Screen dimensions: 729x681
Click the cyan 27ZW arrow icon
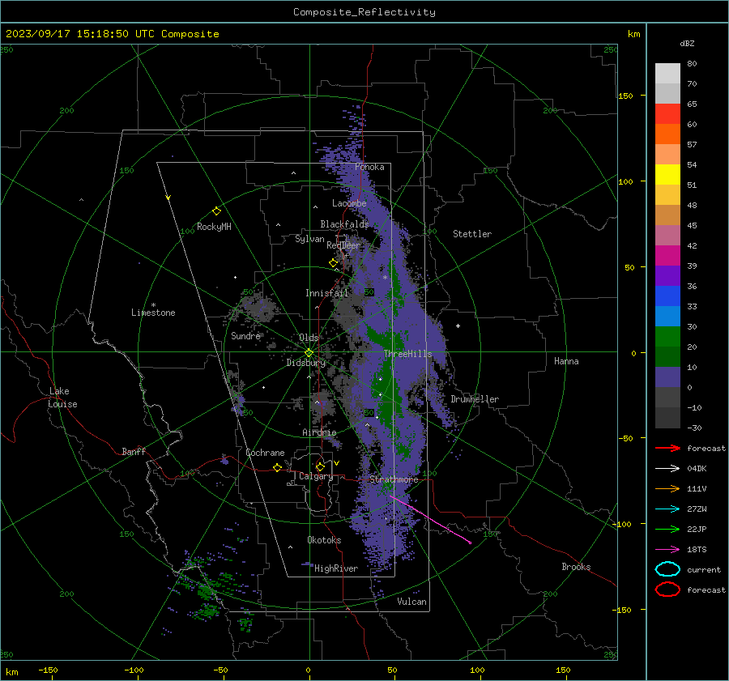click(667, 509)
